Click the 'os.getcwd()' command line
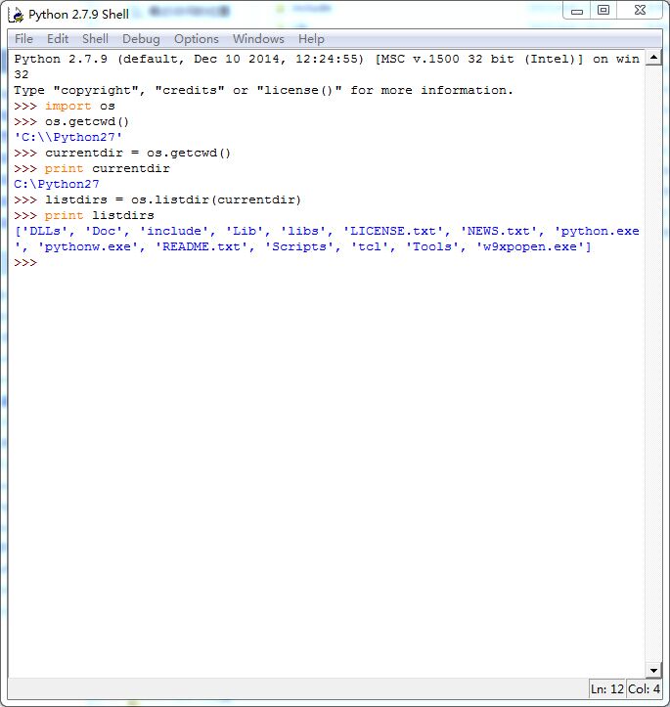This screenshot has height=707, width=670. (71, 121)
